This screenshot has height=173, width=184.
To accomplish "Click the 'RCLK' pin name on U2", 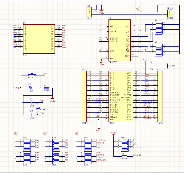I will point(114,31).
